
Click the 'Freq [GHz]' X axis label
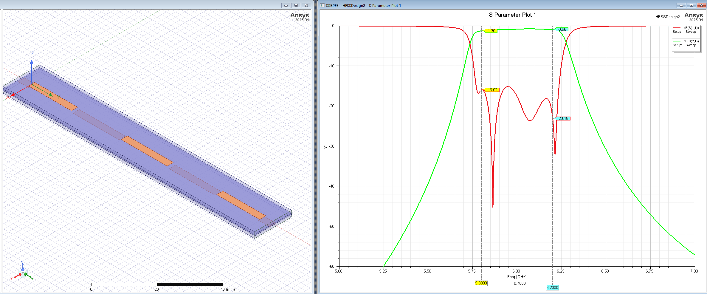click(x=517, y=277)
